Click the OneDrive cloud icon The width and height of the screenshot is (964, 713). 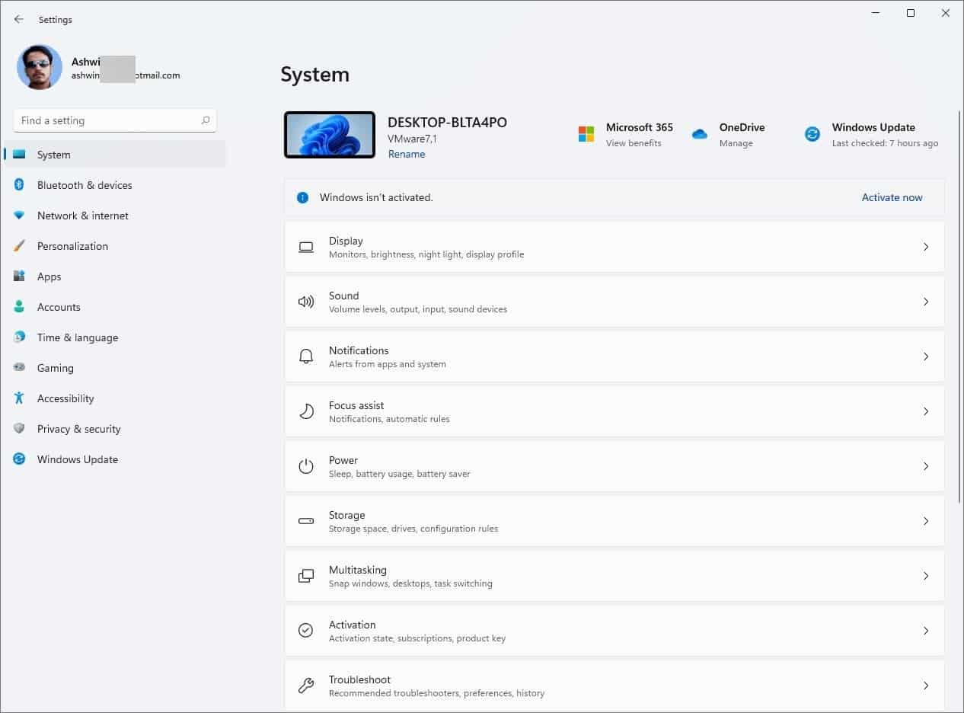(x=699, y=133)
